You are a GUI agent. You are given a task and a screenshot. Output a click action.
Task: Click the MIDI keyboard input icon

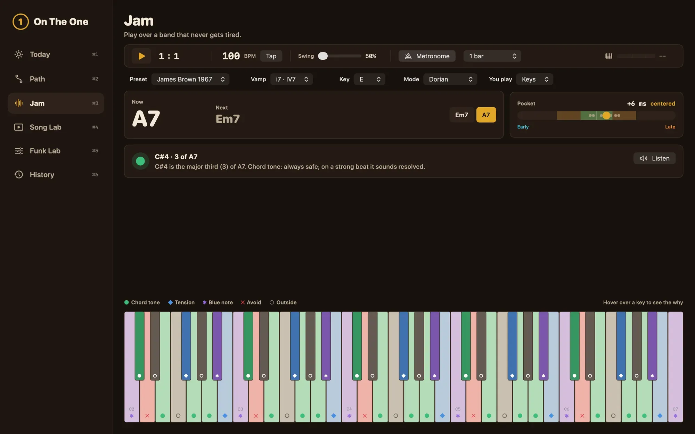click(609, 56)
